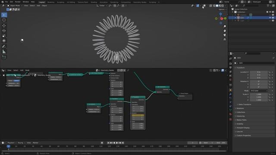Enable rendered viewport shading

[x=223, y=6]
